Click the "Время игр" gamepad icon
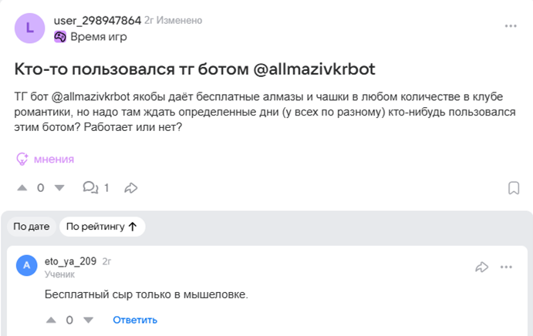The image size is (533, 336). pos(60,36)
